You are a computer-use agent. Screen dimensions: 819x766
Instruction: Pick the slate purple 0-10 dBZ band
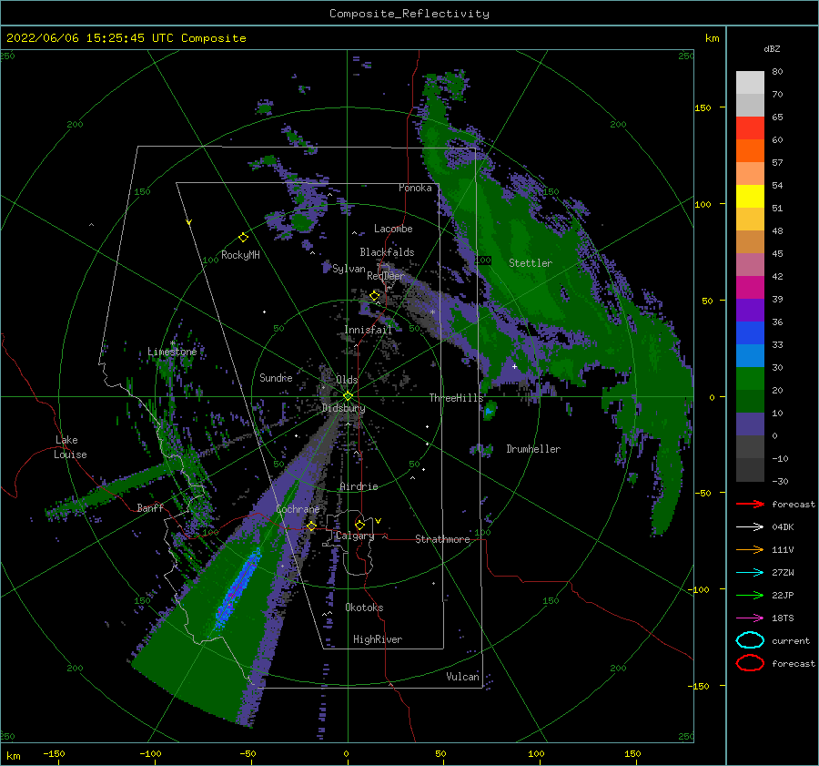[750, 424]
